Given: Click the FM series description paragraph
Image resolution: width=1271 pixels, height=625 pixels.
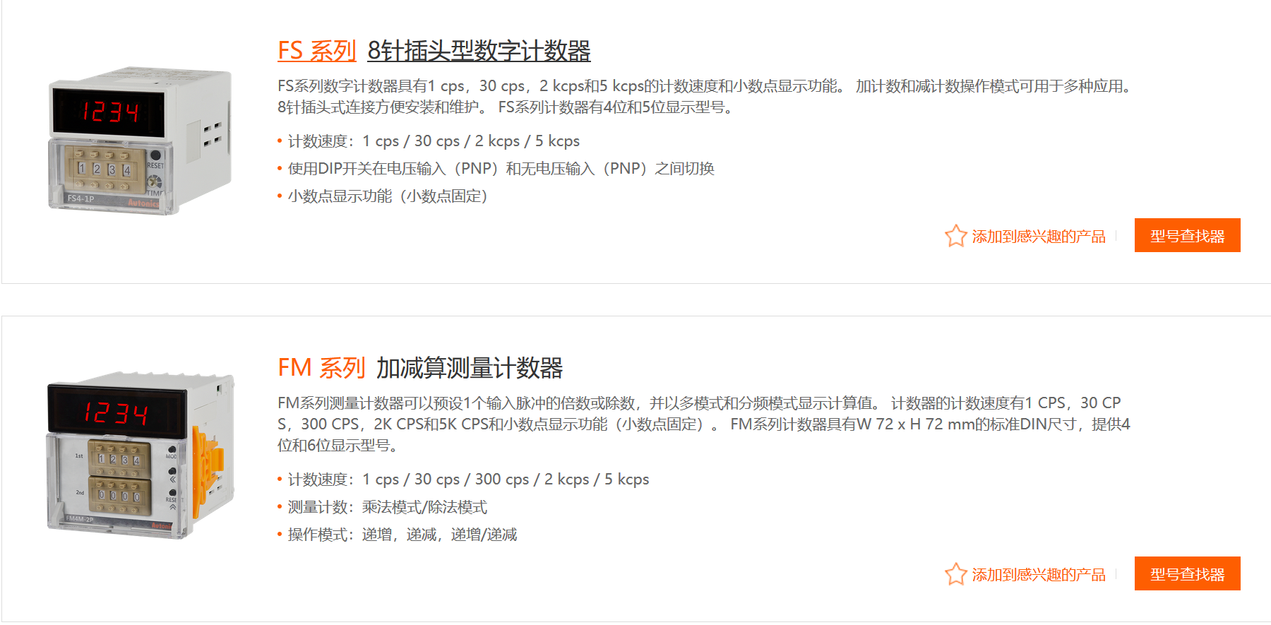Looking at the screenshot, I should pos(703,424).
